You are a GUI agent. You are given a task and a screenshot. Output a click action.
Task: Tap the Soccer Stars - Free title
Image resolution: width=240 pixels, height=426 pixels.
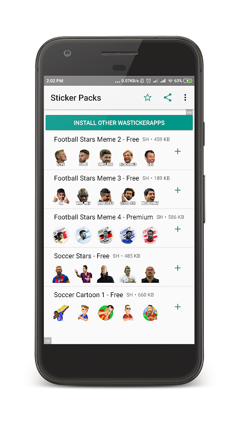[82, 256]
